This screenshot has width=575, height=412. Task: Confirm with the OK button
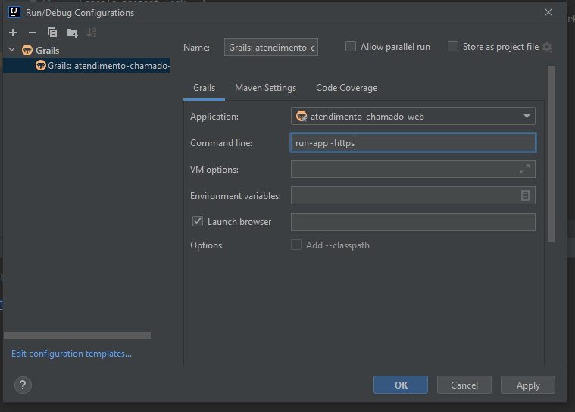[401, 385]
